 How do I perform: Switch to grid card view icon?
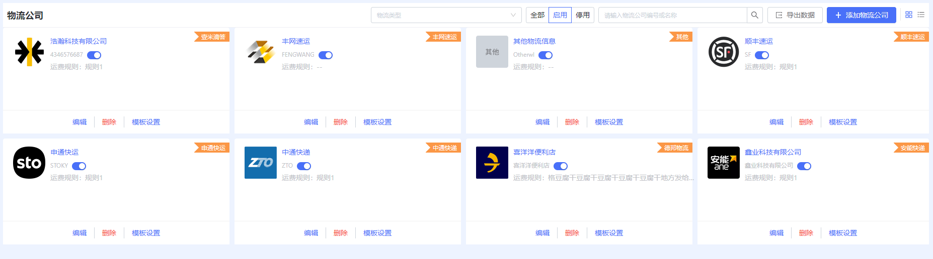pyautogui.click(x=909, y=15)
